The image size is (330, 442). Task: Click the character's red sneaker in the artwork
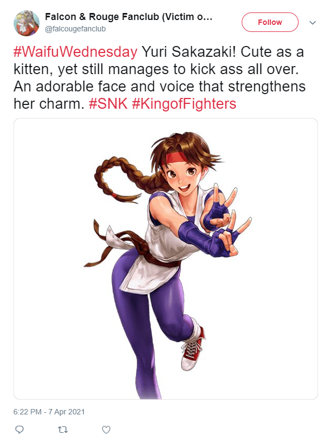click(x=193, y=348)
